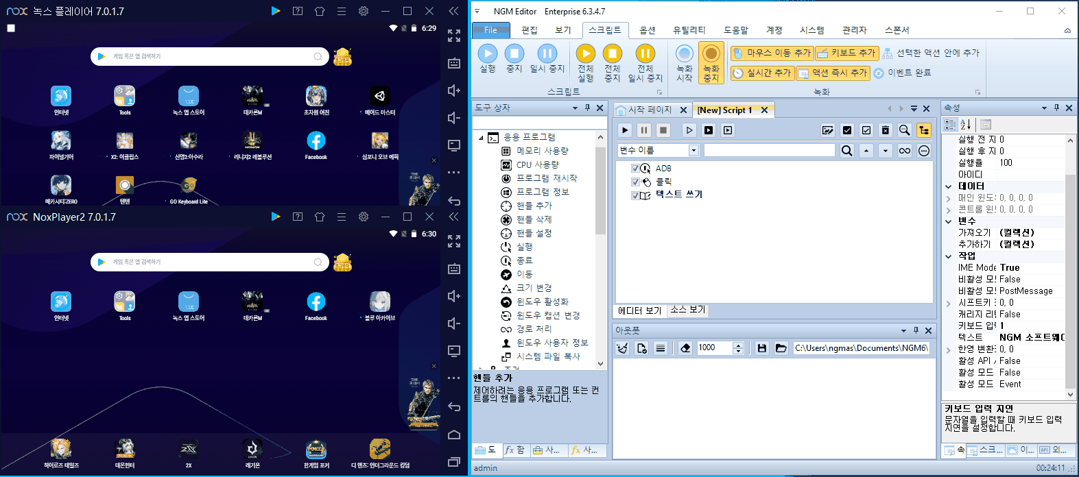Screen dimensions: 1079x477
Task: Switch to 에디터 보기 tab
Action: 640,310
